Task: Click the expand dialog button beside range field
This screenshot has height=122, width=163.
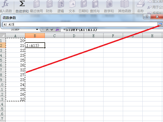Action: tap(160, 24)
